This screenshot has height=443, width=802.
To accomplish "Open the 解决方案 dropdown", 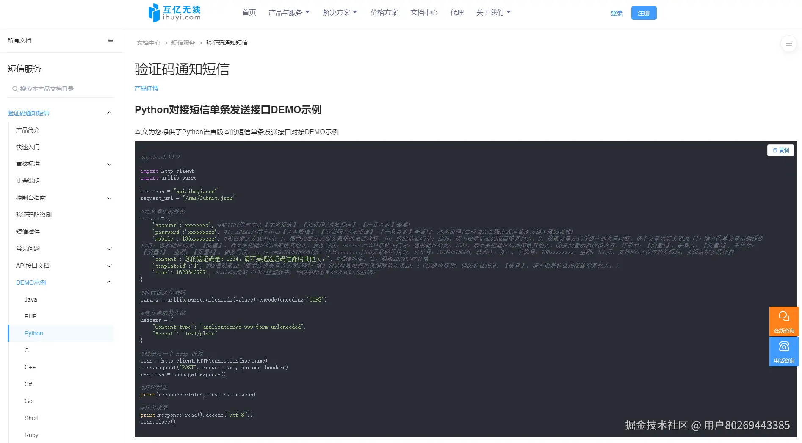I will click(339, 12).
